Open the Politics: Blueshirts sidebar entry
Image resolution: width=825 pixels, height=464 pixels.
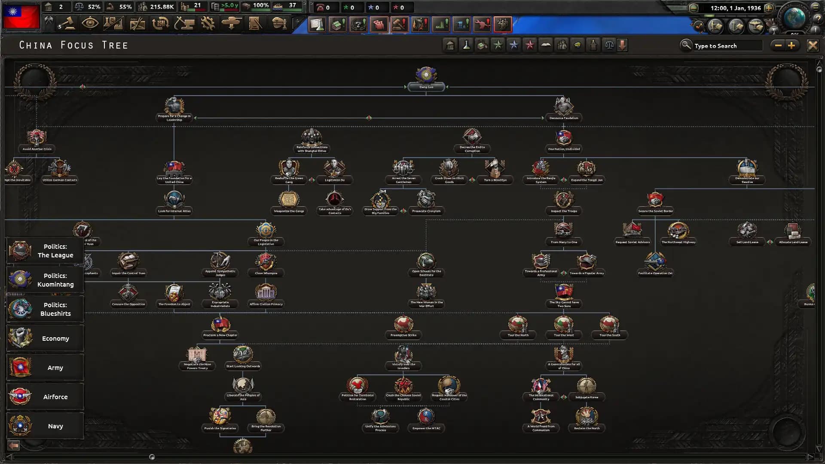tap(45, 309)
